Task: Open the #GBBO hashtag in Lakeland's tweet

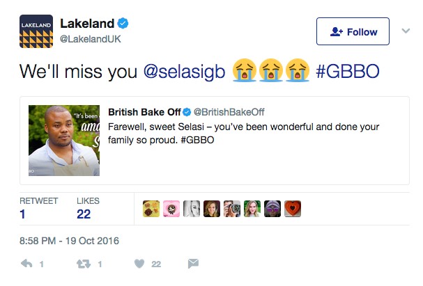Action: 348,71
